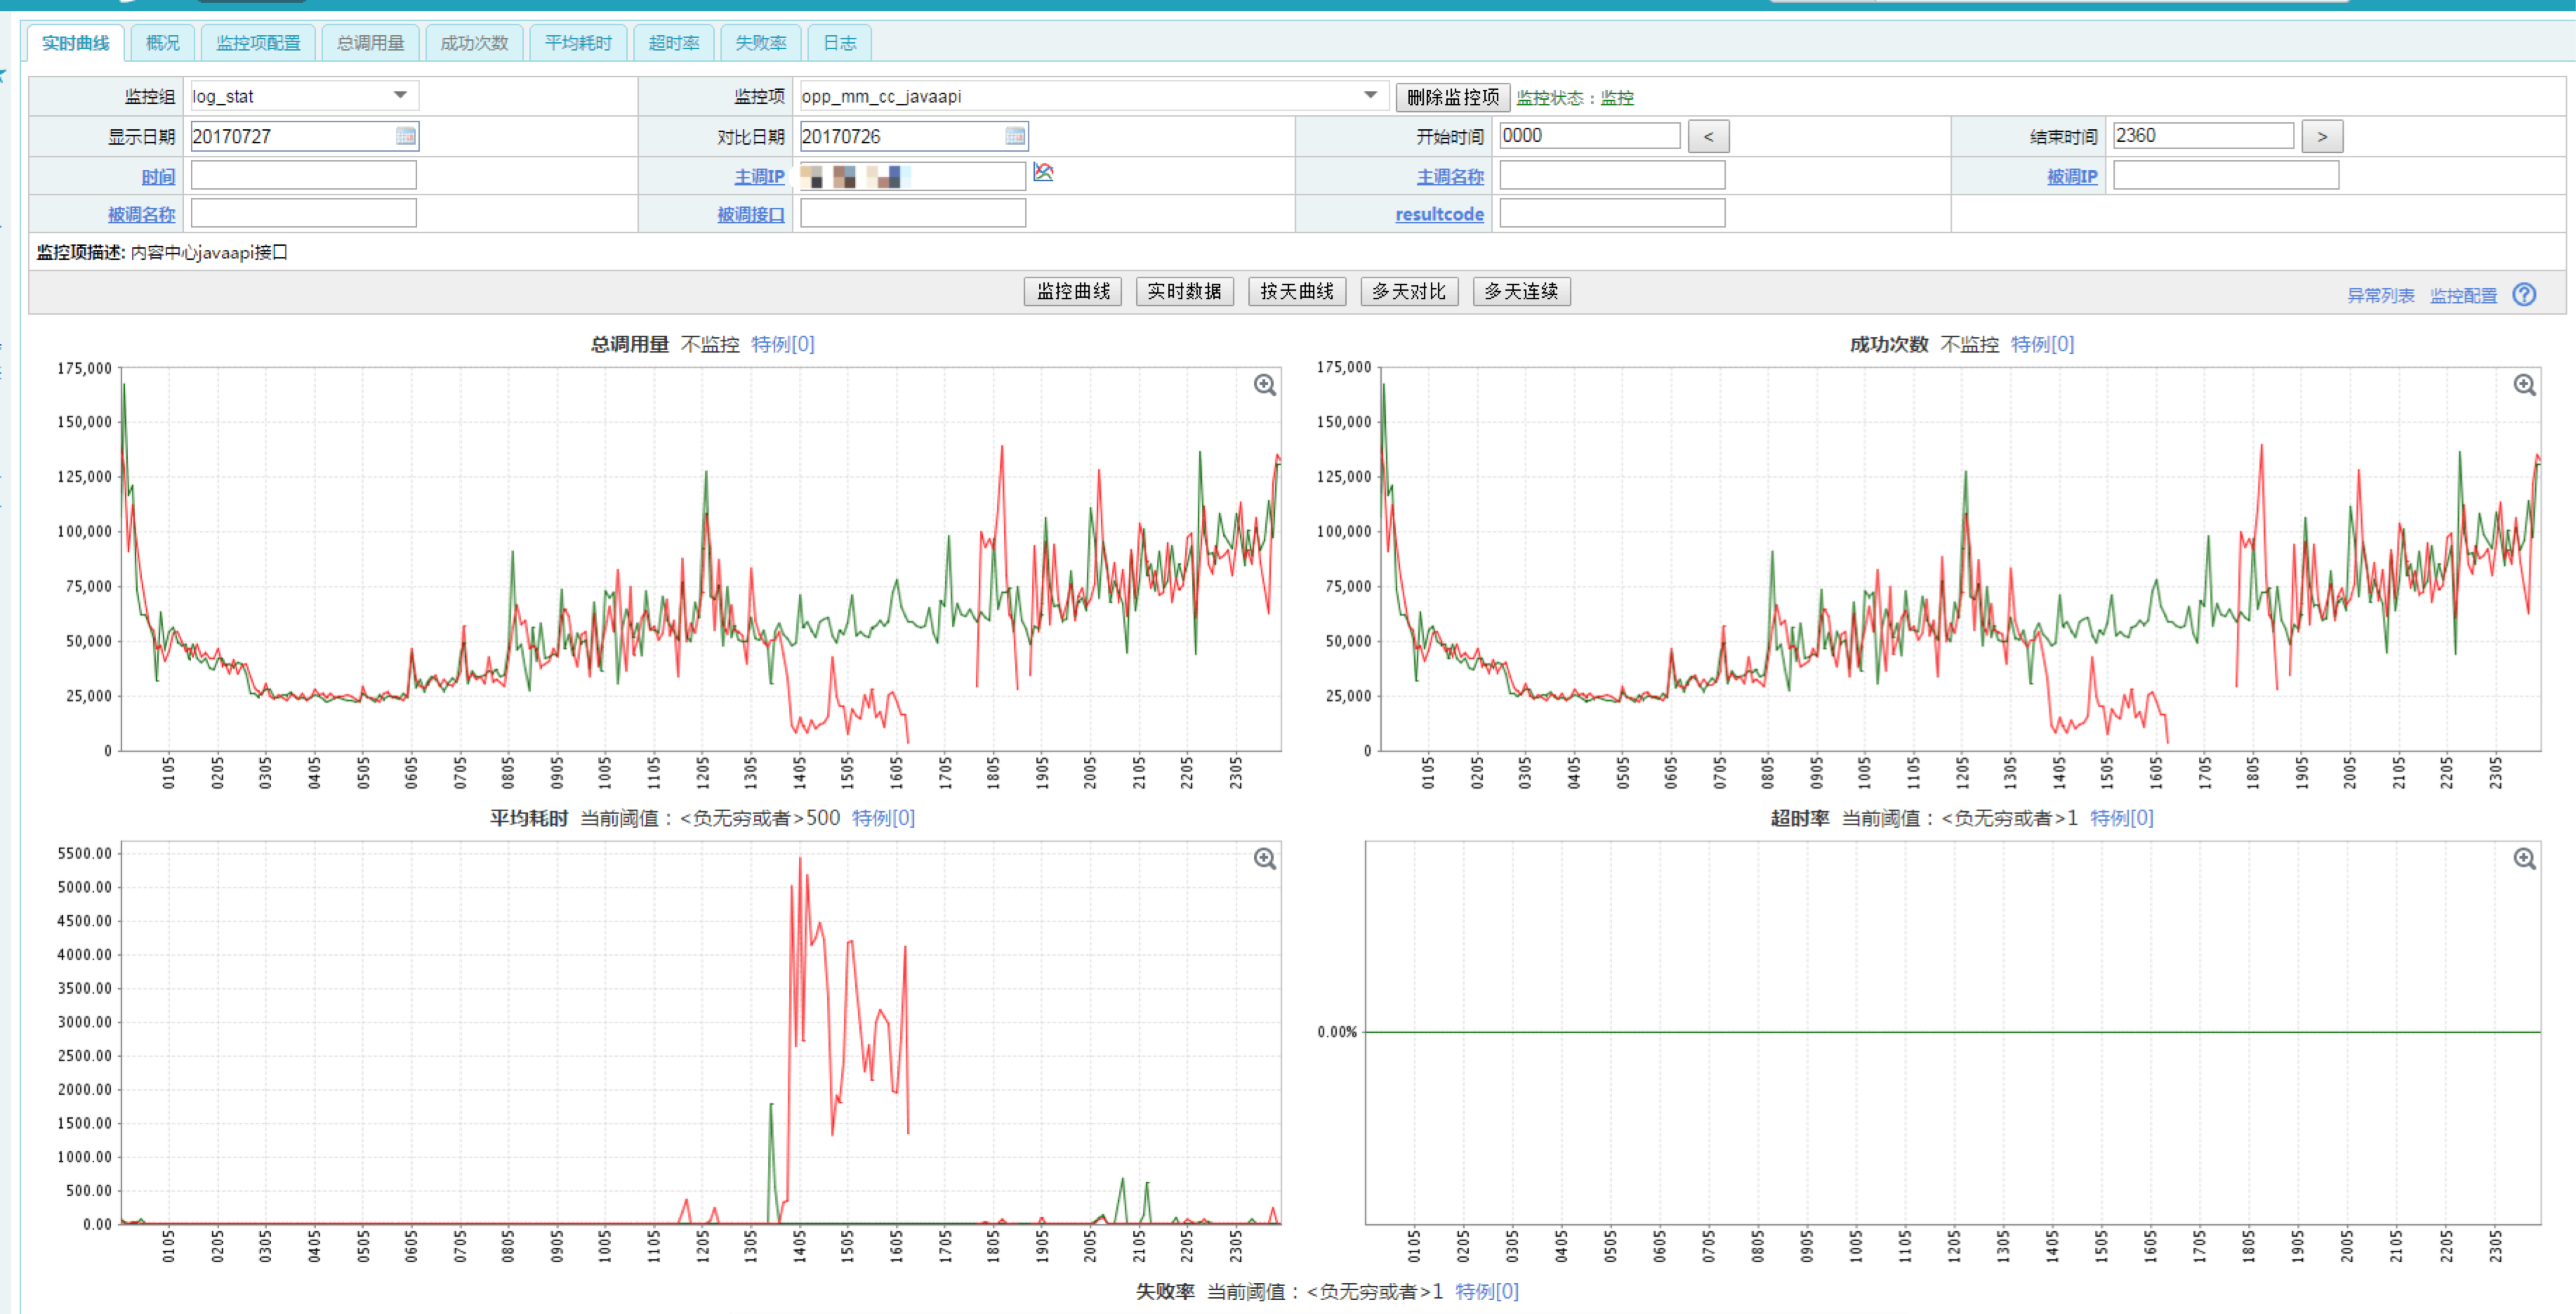
Task: Expand the 监控组 log_stat dropdown
Action: point(400,96)
